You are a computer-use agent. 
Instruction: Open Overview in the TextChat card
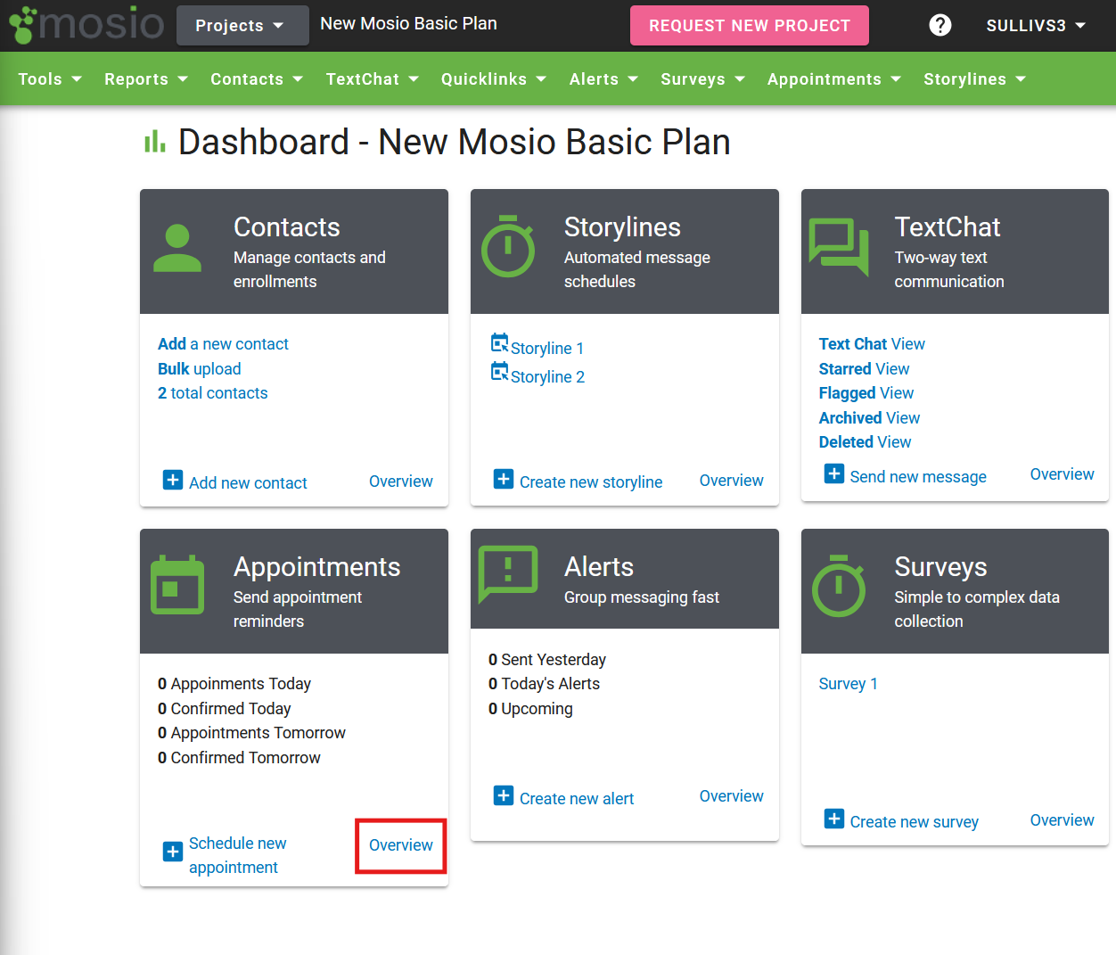(1063, 474)
